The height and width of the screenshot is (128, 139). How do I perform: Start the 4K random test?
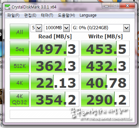tap(19, 82)
